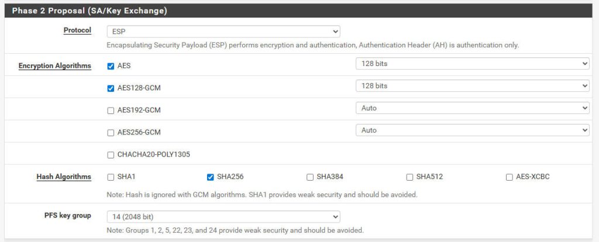This screenshot has height=242, width=599.
Task: Click the Encryption Algorithms label
Action: pyautogui.click(x=55, y=65)
